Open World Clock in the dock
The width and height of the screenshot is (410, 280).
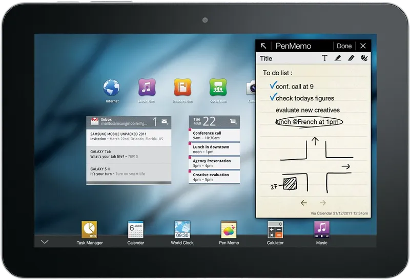[182, 230]
